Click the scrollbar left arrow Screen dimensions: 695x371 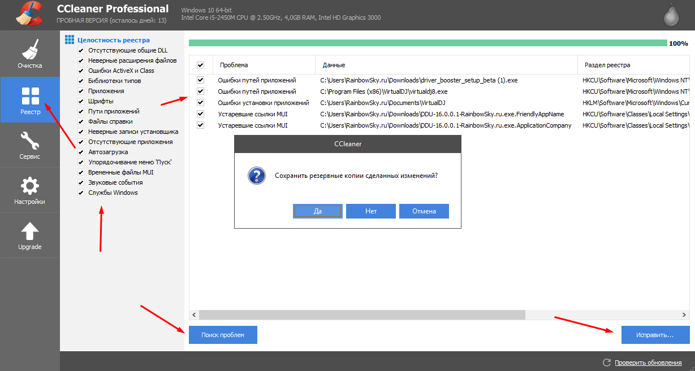(194, 315)
